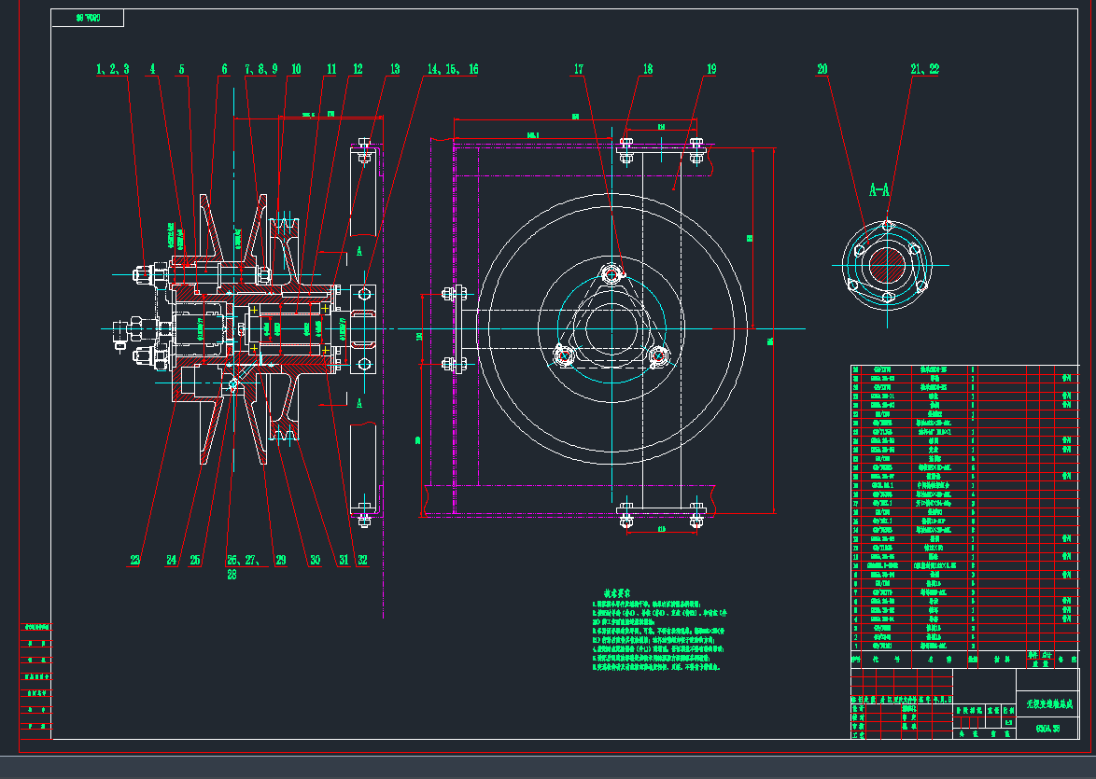Click the callout number "4"

(152, 69)
